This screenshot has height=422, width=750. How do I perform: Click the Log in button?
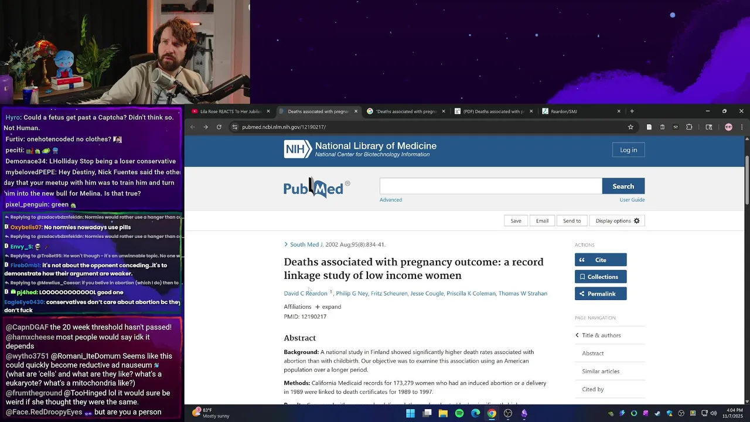(x=628, y=150)
